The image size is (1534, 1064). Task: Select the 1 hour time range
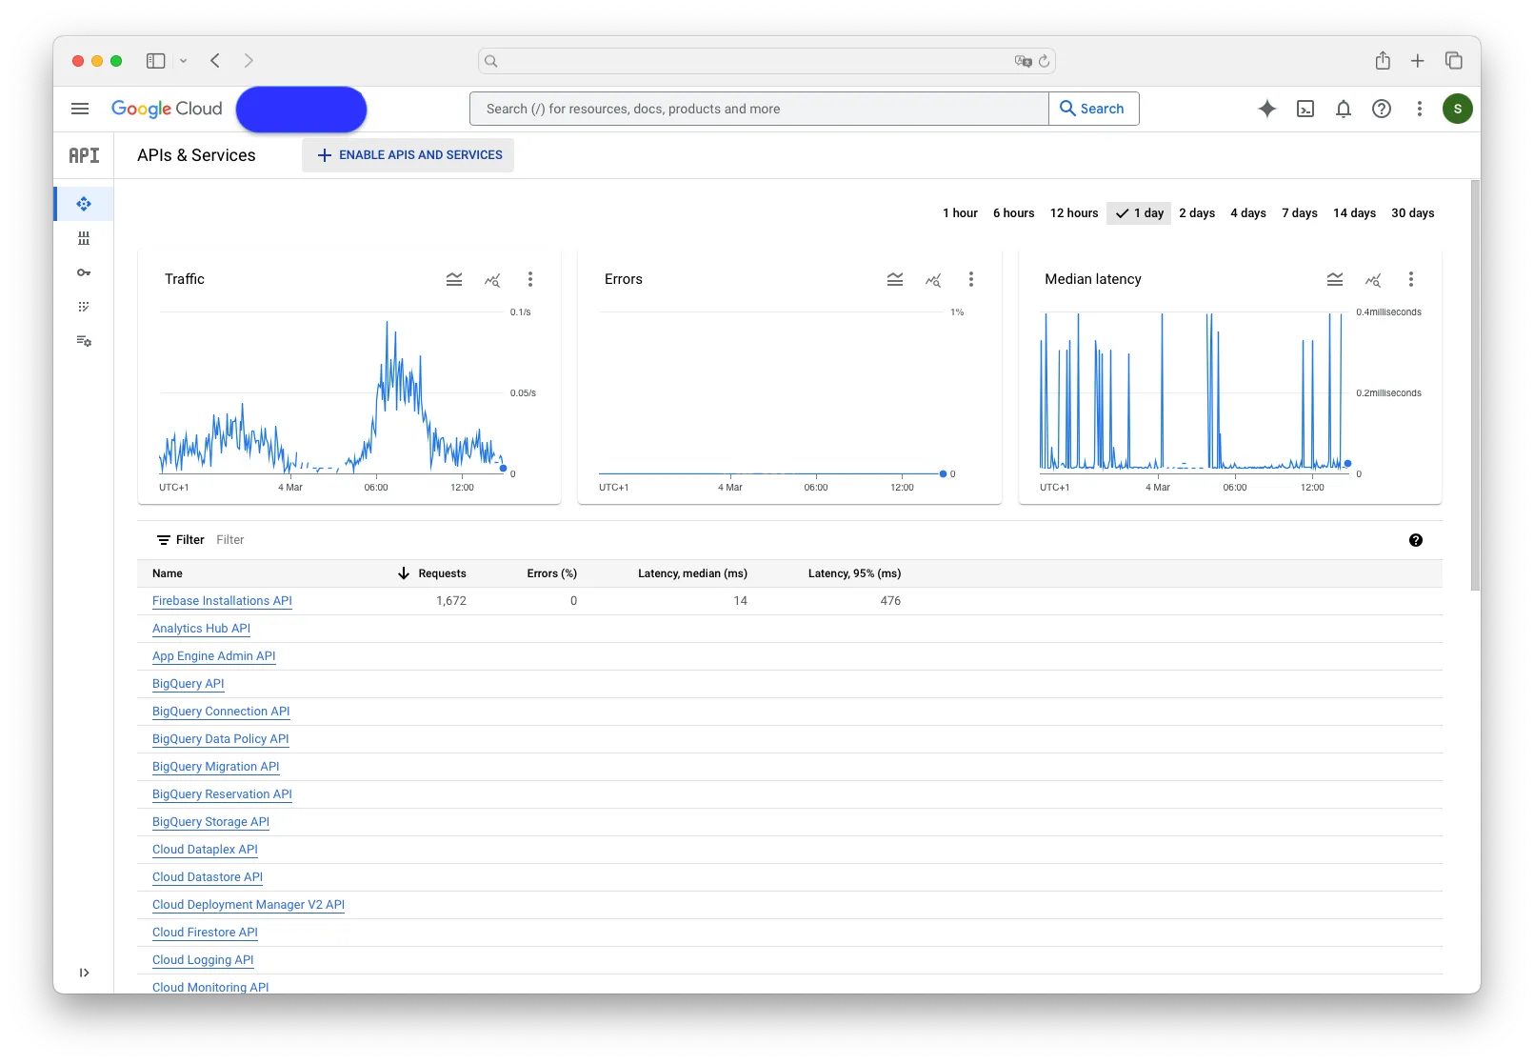point(960,213)
